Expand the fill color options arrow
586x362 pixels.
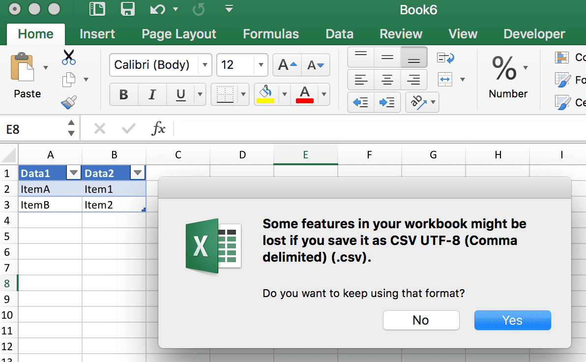(284, 94)
